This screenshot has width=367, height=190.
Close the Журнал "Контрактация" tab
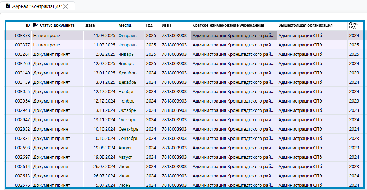coord(66,6)
